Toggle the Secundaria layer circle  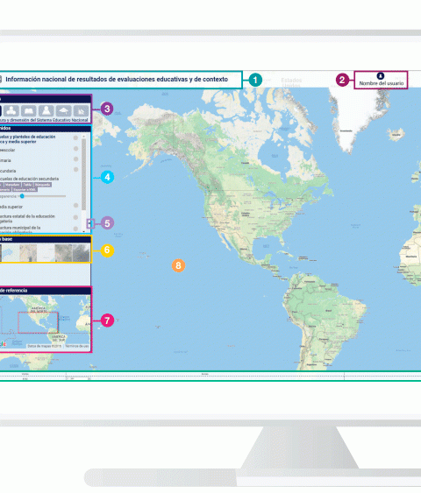(75, 170)
